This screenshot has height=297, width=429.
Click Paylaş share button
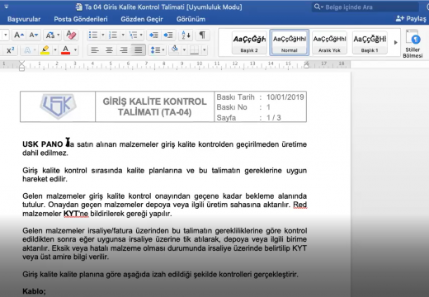412,19
